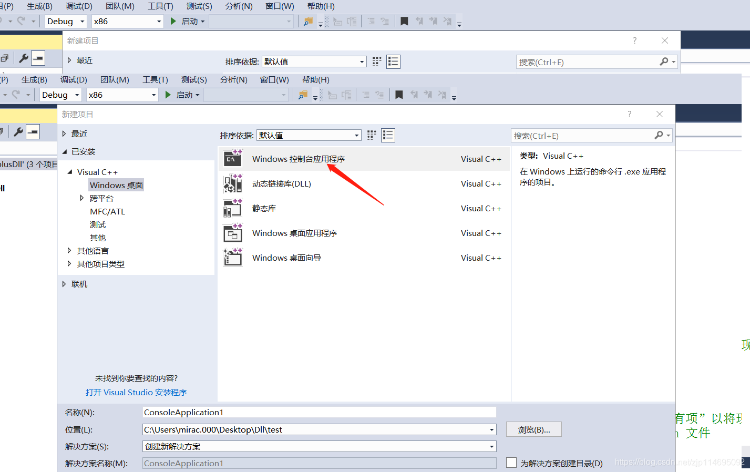750x472 pixels.
Task: Click help question mark in front dialog
Action: tap(629, 114)
